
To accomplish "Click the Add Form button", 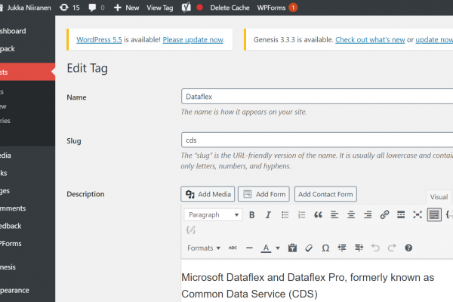I will point(263,194).
